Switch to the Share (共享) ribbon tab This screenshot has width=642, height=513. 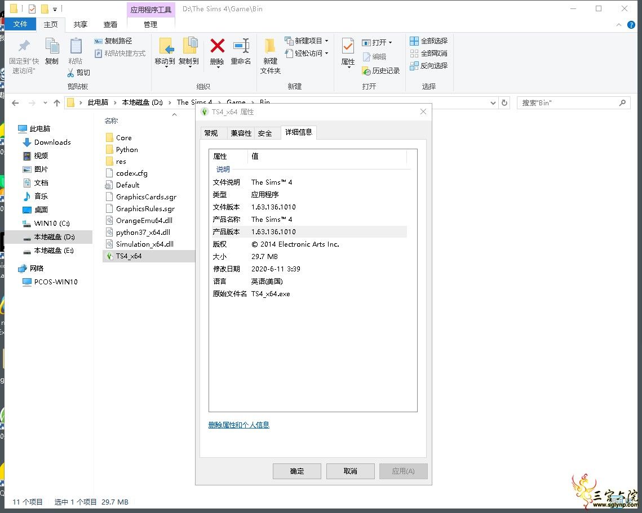[80, 25]
